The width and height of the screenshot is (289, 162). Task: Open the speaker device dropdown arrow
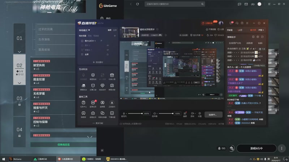click(x=157, y=113)
